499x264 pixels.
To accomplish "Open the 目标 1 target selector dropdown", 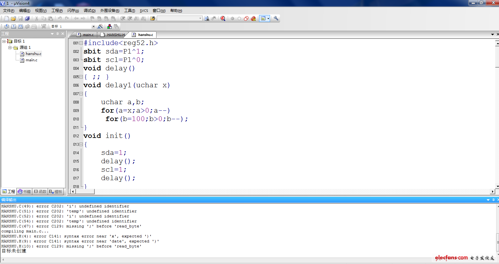I will pos(93,26).
